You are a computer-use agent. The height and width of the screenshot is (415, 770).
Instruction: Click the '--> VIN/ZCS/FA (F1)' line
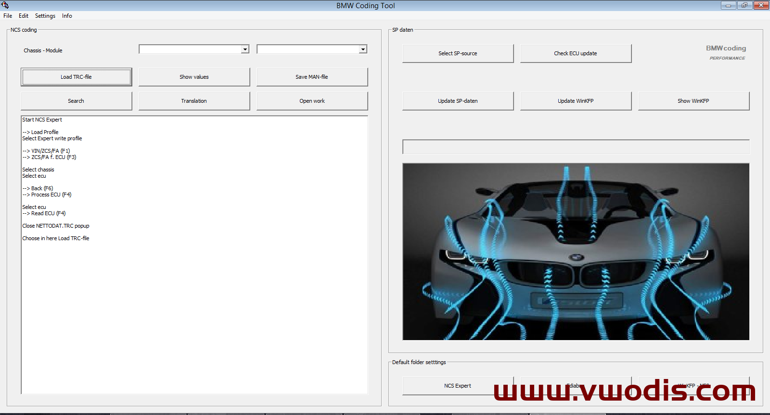tap(46, 151)
